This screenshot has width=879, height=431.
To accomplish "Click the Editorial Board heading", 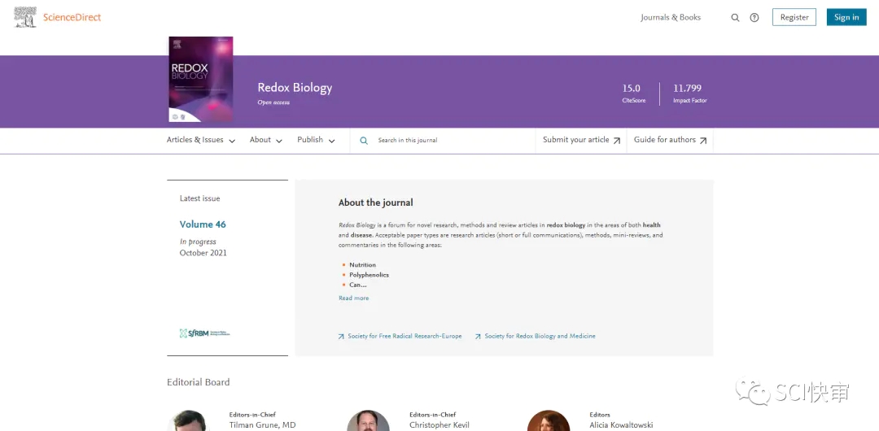I will tap(199, 382).
